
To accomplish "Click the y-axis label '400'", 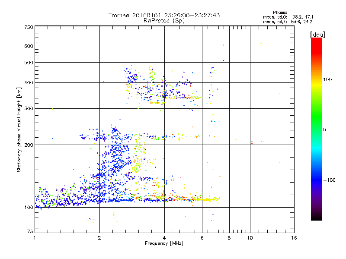I will tap(29, 83).
